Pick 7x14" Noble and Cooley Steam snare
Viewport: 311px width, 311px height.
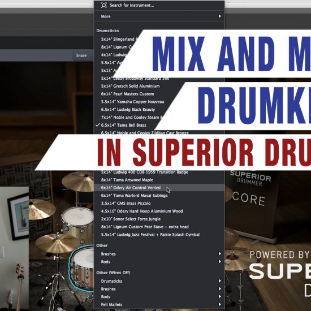[x=132, y=118]
